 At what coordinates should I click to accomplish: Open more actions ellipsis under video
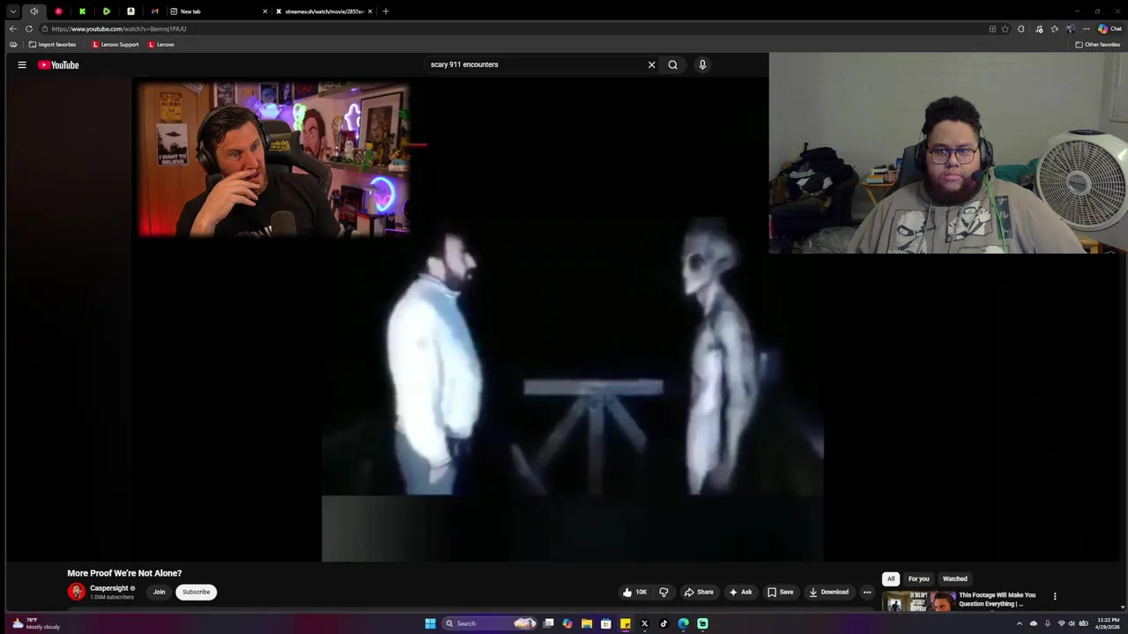point(867,592)
